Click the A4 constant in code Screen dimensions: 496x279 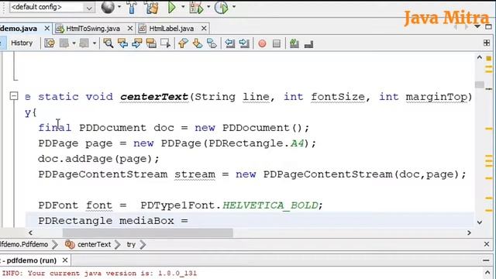(x=297, y=143)
